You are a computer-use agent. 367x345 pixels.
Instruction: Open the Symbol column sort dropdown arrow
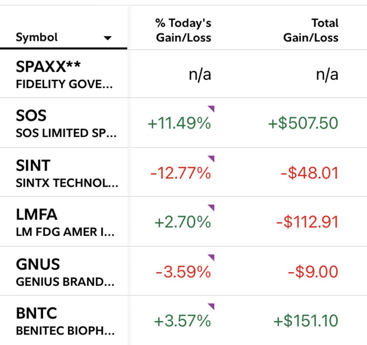107,38
